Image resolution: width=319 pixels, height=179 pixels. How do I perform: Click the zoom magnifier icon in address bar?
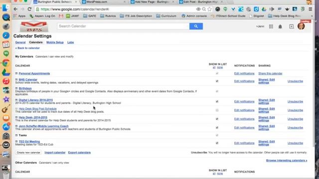(x=204, y=9)
